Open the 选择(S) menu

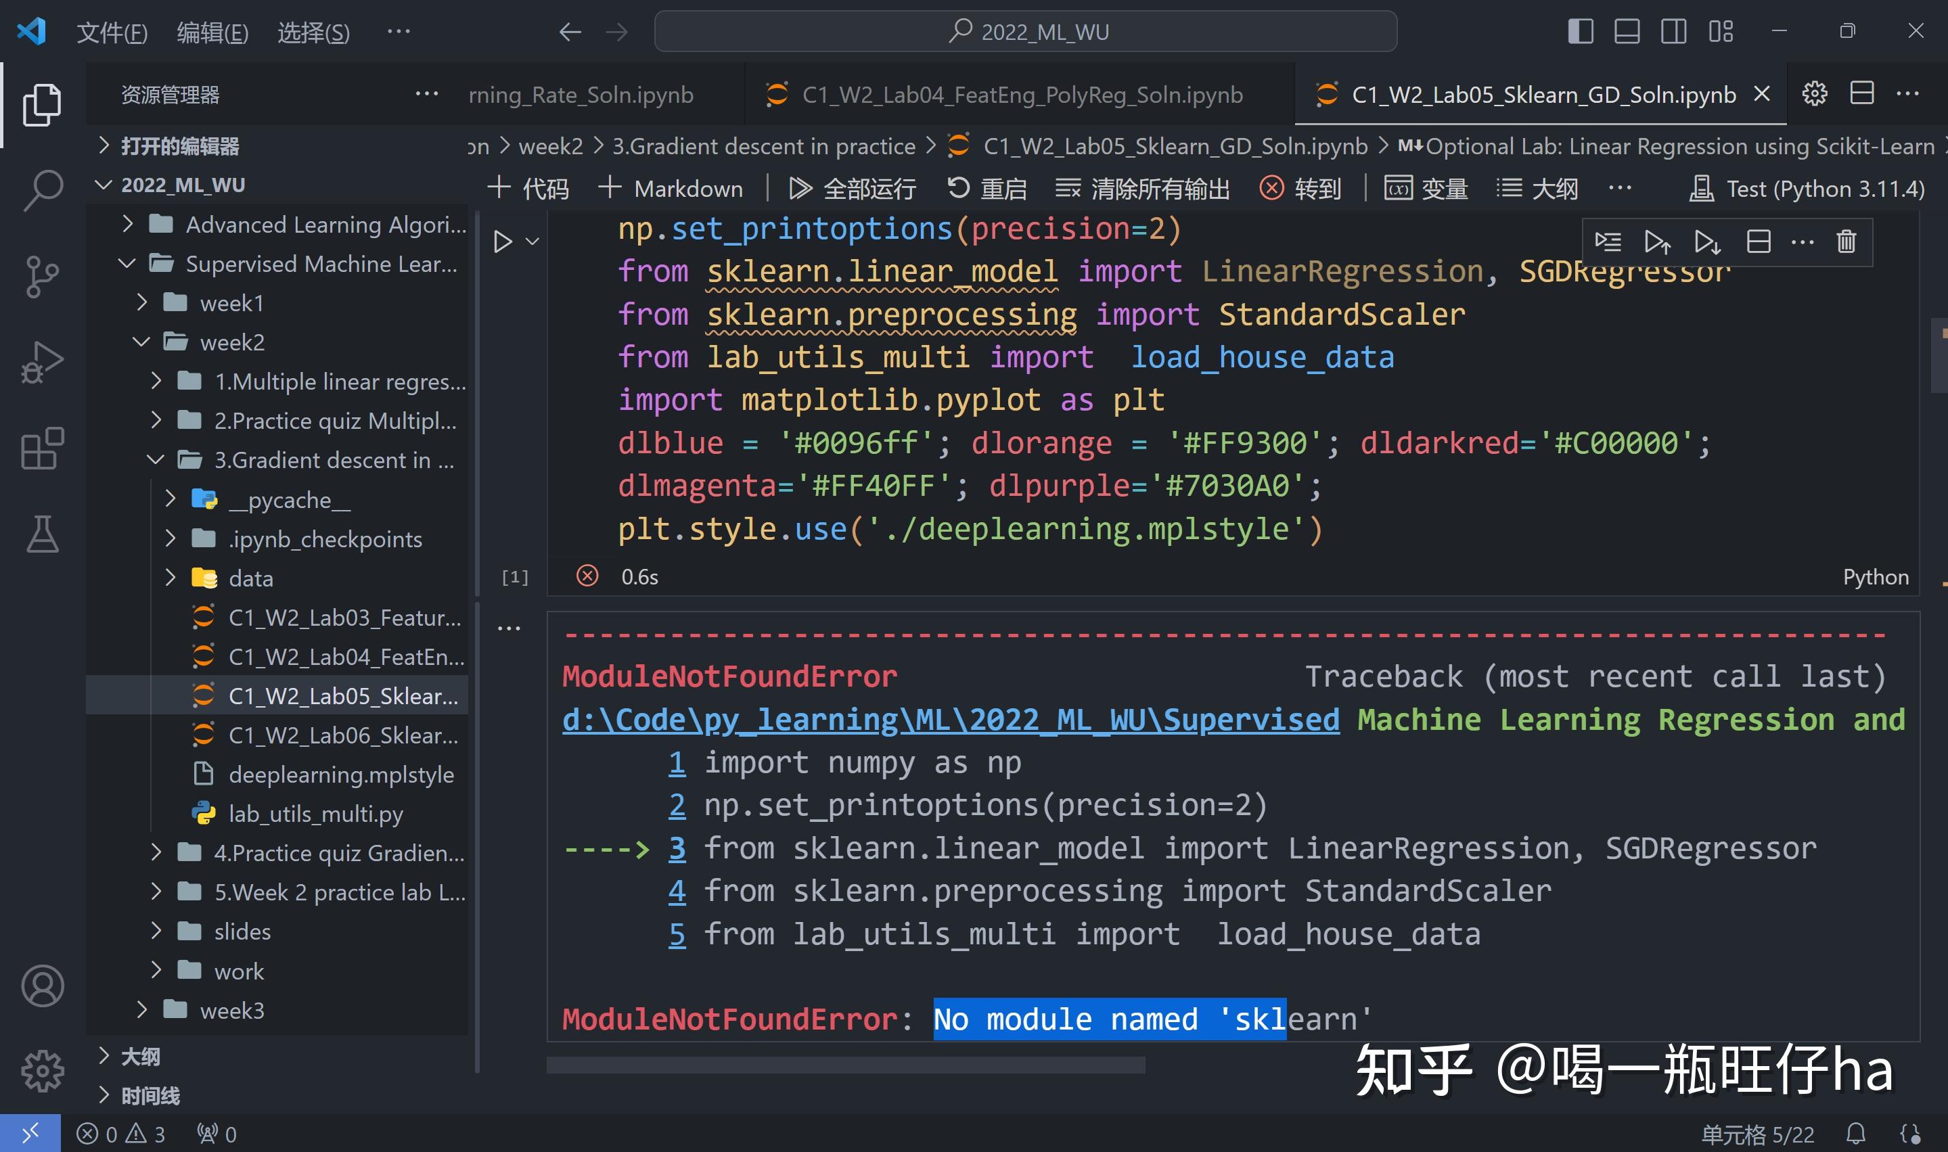tap(314, 32)
